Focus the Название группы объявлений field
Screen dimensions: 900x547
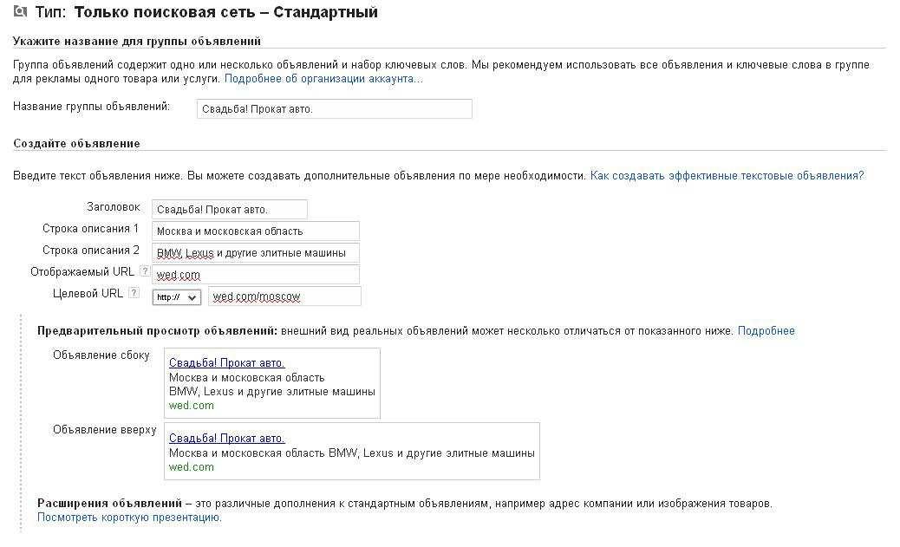pos(334,108)
